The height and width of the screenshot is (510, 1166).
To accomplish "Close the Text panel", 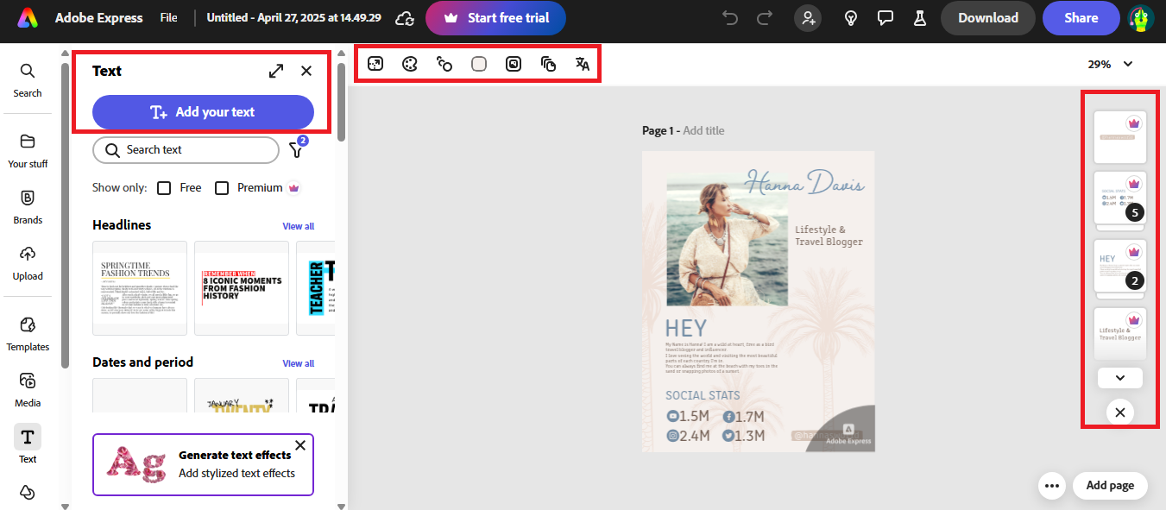I will 306,71.
